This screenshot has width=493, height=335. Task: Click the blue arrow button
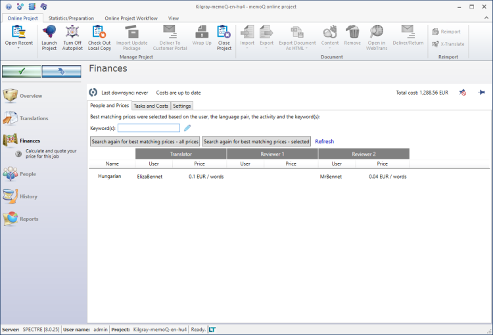62,72
